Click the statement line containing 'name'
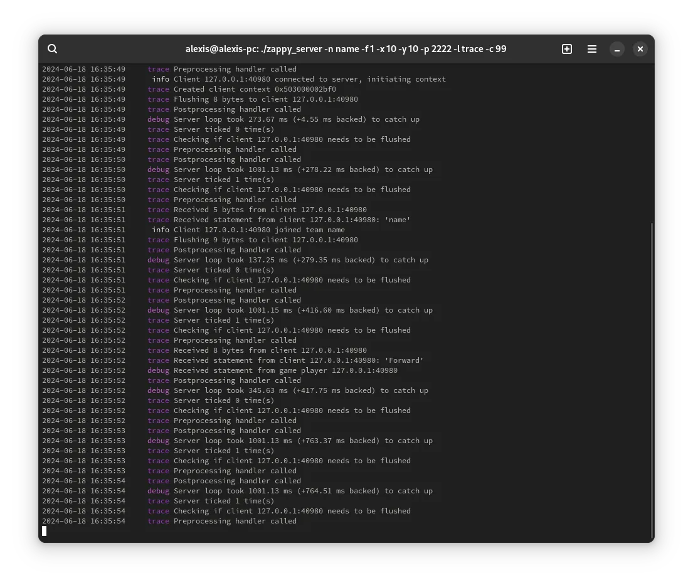The width and height of the screenshot is (693, 585). [x=226, y=220]
